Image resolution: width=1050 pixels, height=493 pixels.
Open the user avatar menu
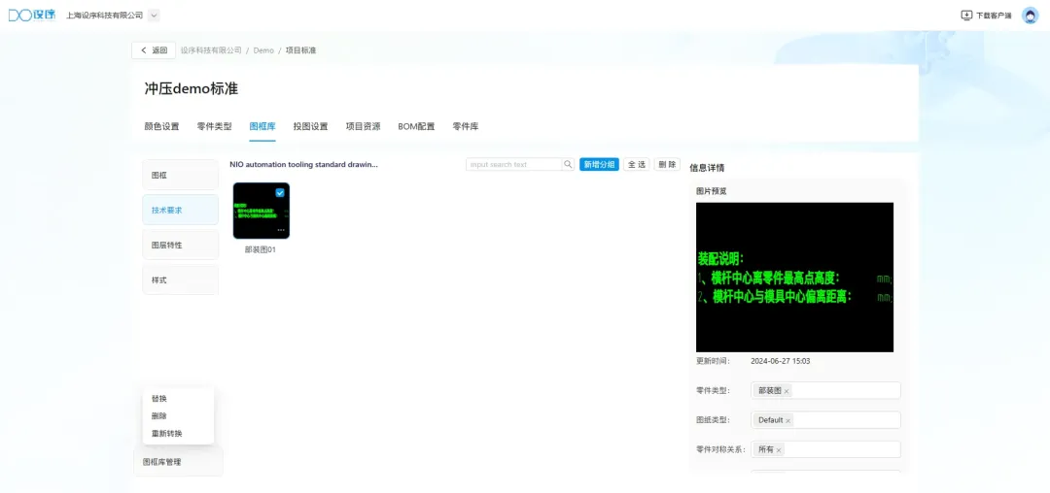pyautogui.click(x=1030, y=16)
